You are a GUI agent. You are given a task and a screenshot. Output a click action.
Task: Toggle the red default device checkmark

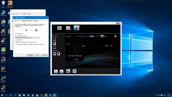tap(115, 36)
